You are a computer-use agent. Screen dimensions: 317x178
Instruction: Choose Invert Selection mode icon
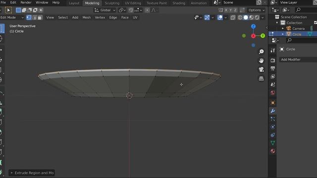35,10
